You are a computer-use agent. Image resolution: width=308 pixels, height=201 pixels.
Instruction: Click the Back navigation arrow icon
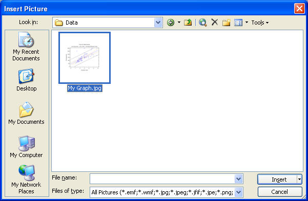tap(171, 23)
